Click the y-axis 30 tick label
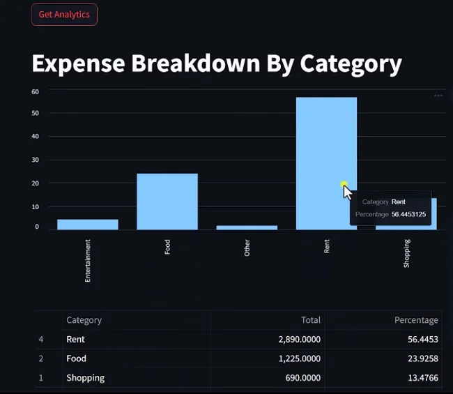Screen dimensions: 453x394 click(x=36, y=160)
